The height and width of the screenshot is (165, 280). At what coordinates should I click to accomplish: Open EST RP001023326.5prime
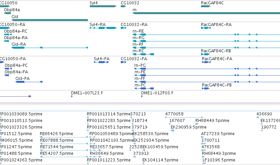pyautogui.click(x=21, y=127)
